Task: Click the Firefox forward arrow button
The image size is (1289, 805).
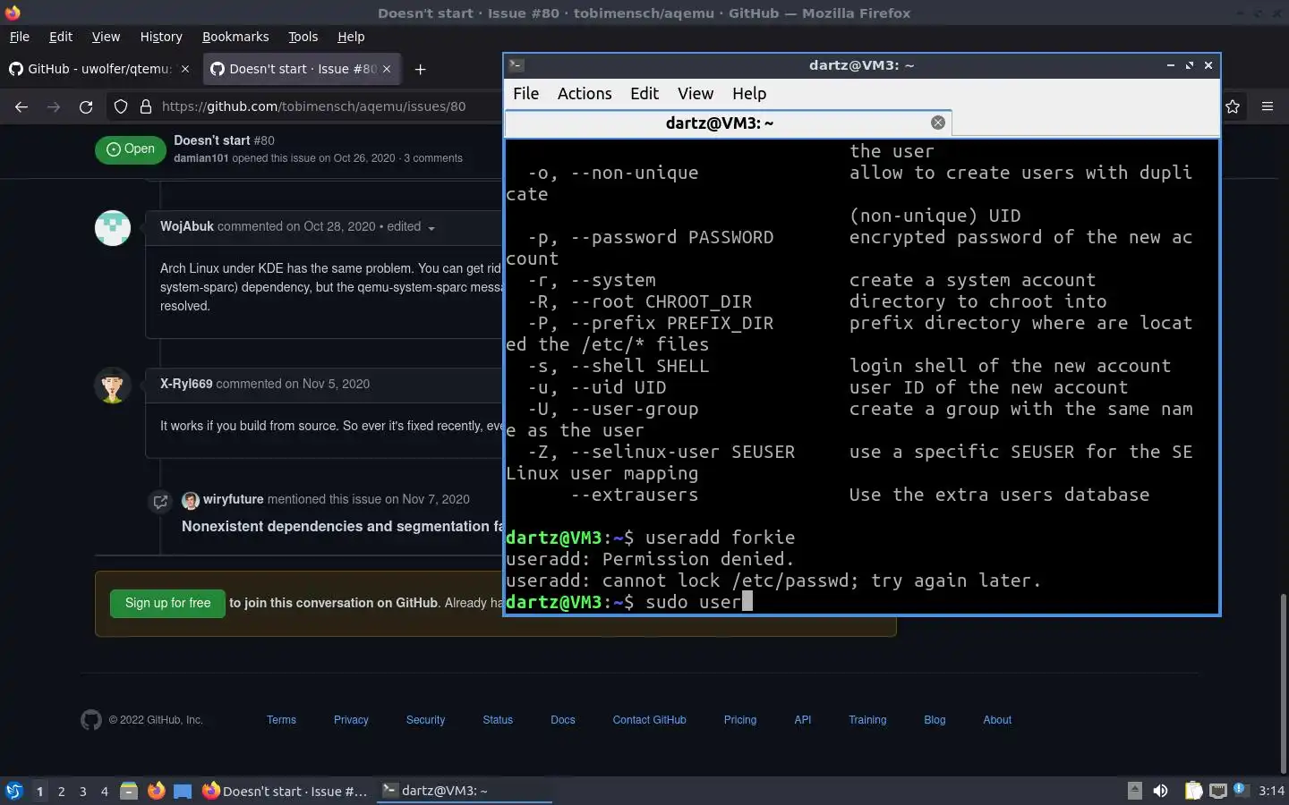Action: point(54,106)
